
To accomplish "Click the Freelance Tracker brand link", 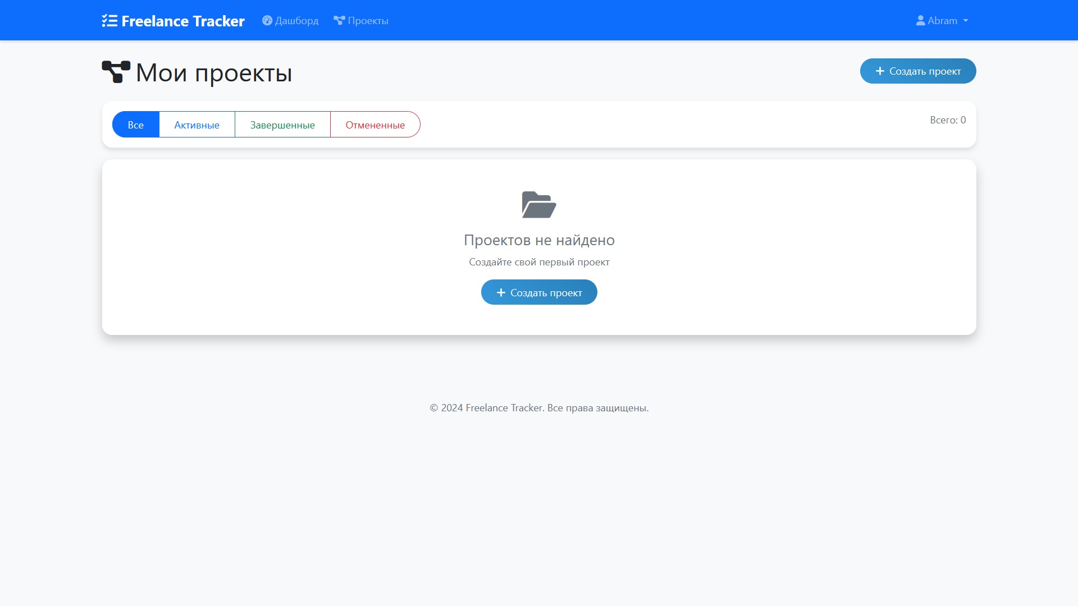I will pyautogui.click(x=182, y=21).
